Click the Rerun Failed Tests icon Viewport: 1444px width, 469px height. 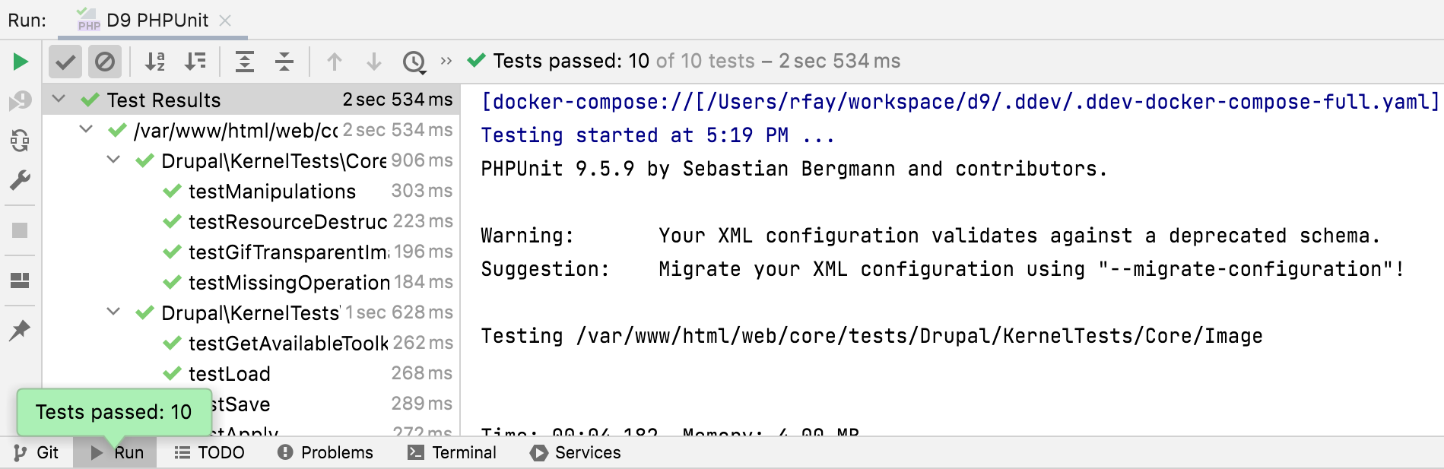pos(21,100)
